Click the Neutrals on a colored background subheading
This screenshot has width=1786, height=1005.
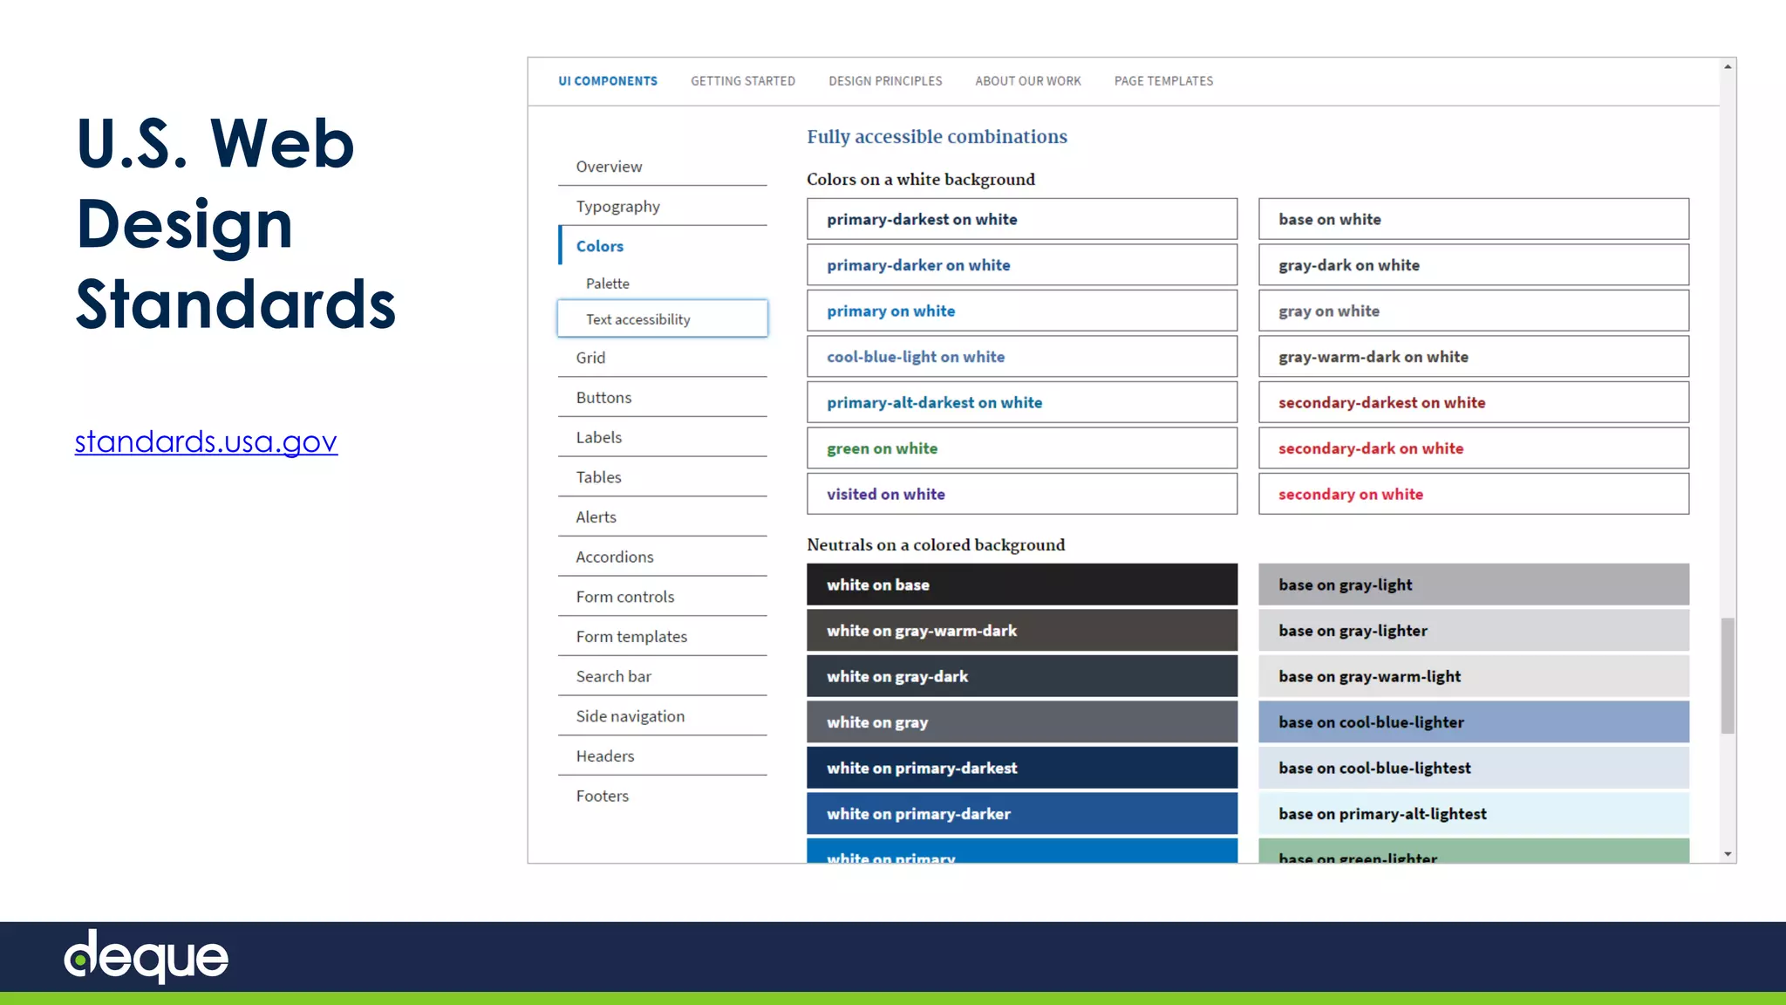click(936, 545)
